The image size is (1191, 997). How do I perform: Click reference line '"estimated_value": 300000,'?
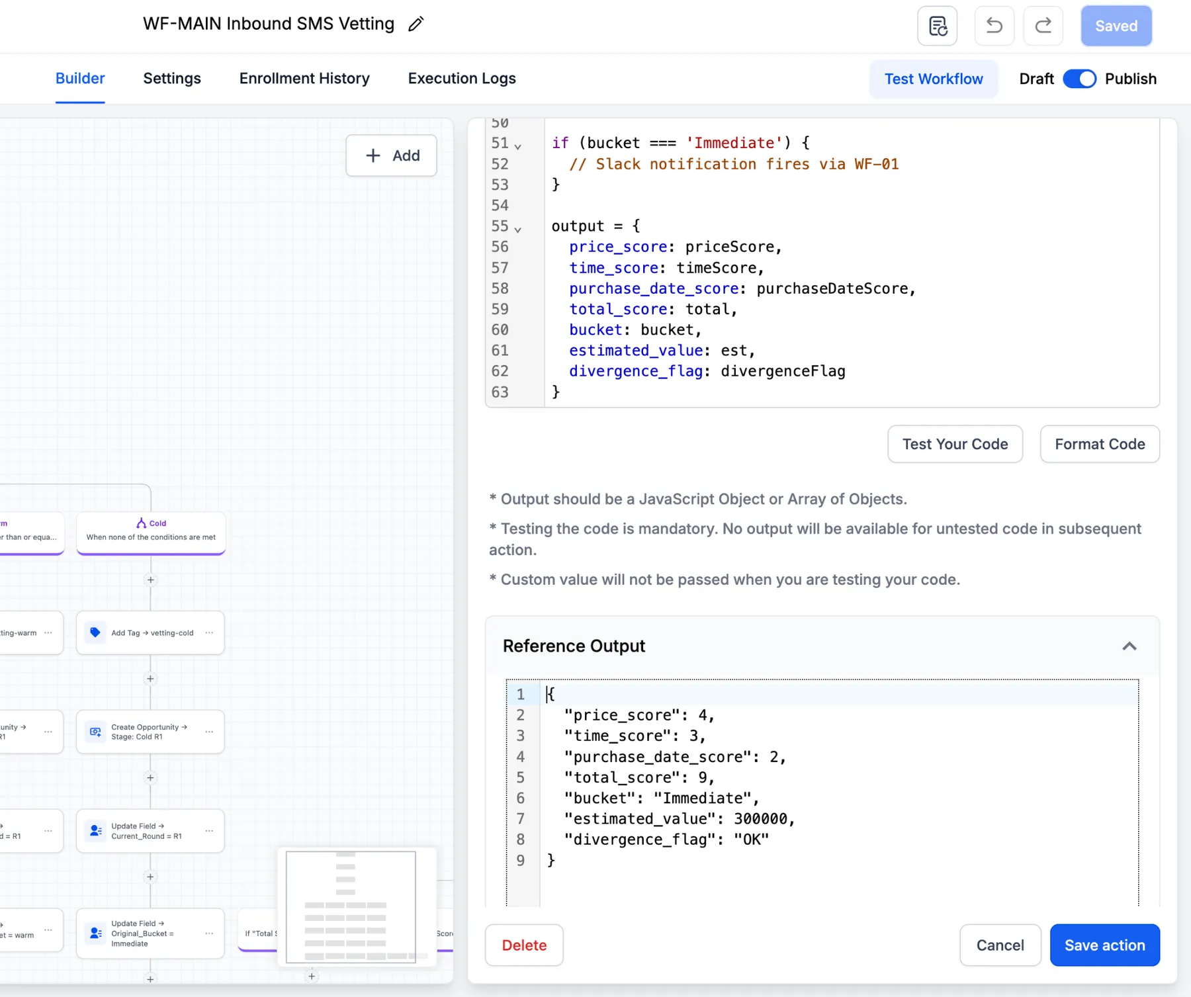(680, 819)
